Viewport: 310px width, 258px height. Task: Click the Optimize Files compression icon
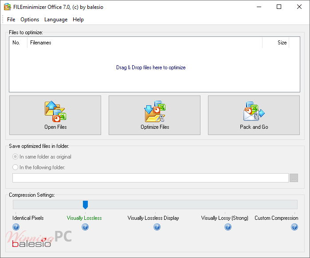pyautogui.click(x=155, y=111)
